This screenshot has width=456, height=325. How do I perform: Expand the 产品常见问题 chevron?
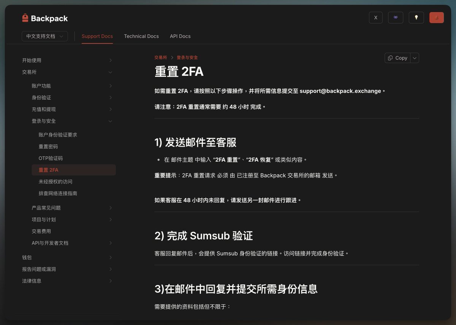point(111,208)
